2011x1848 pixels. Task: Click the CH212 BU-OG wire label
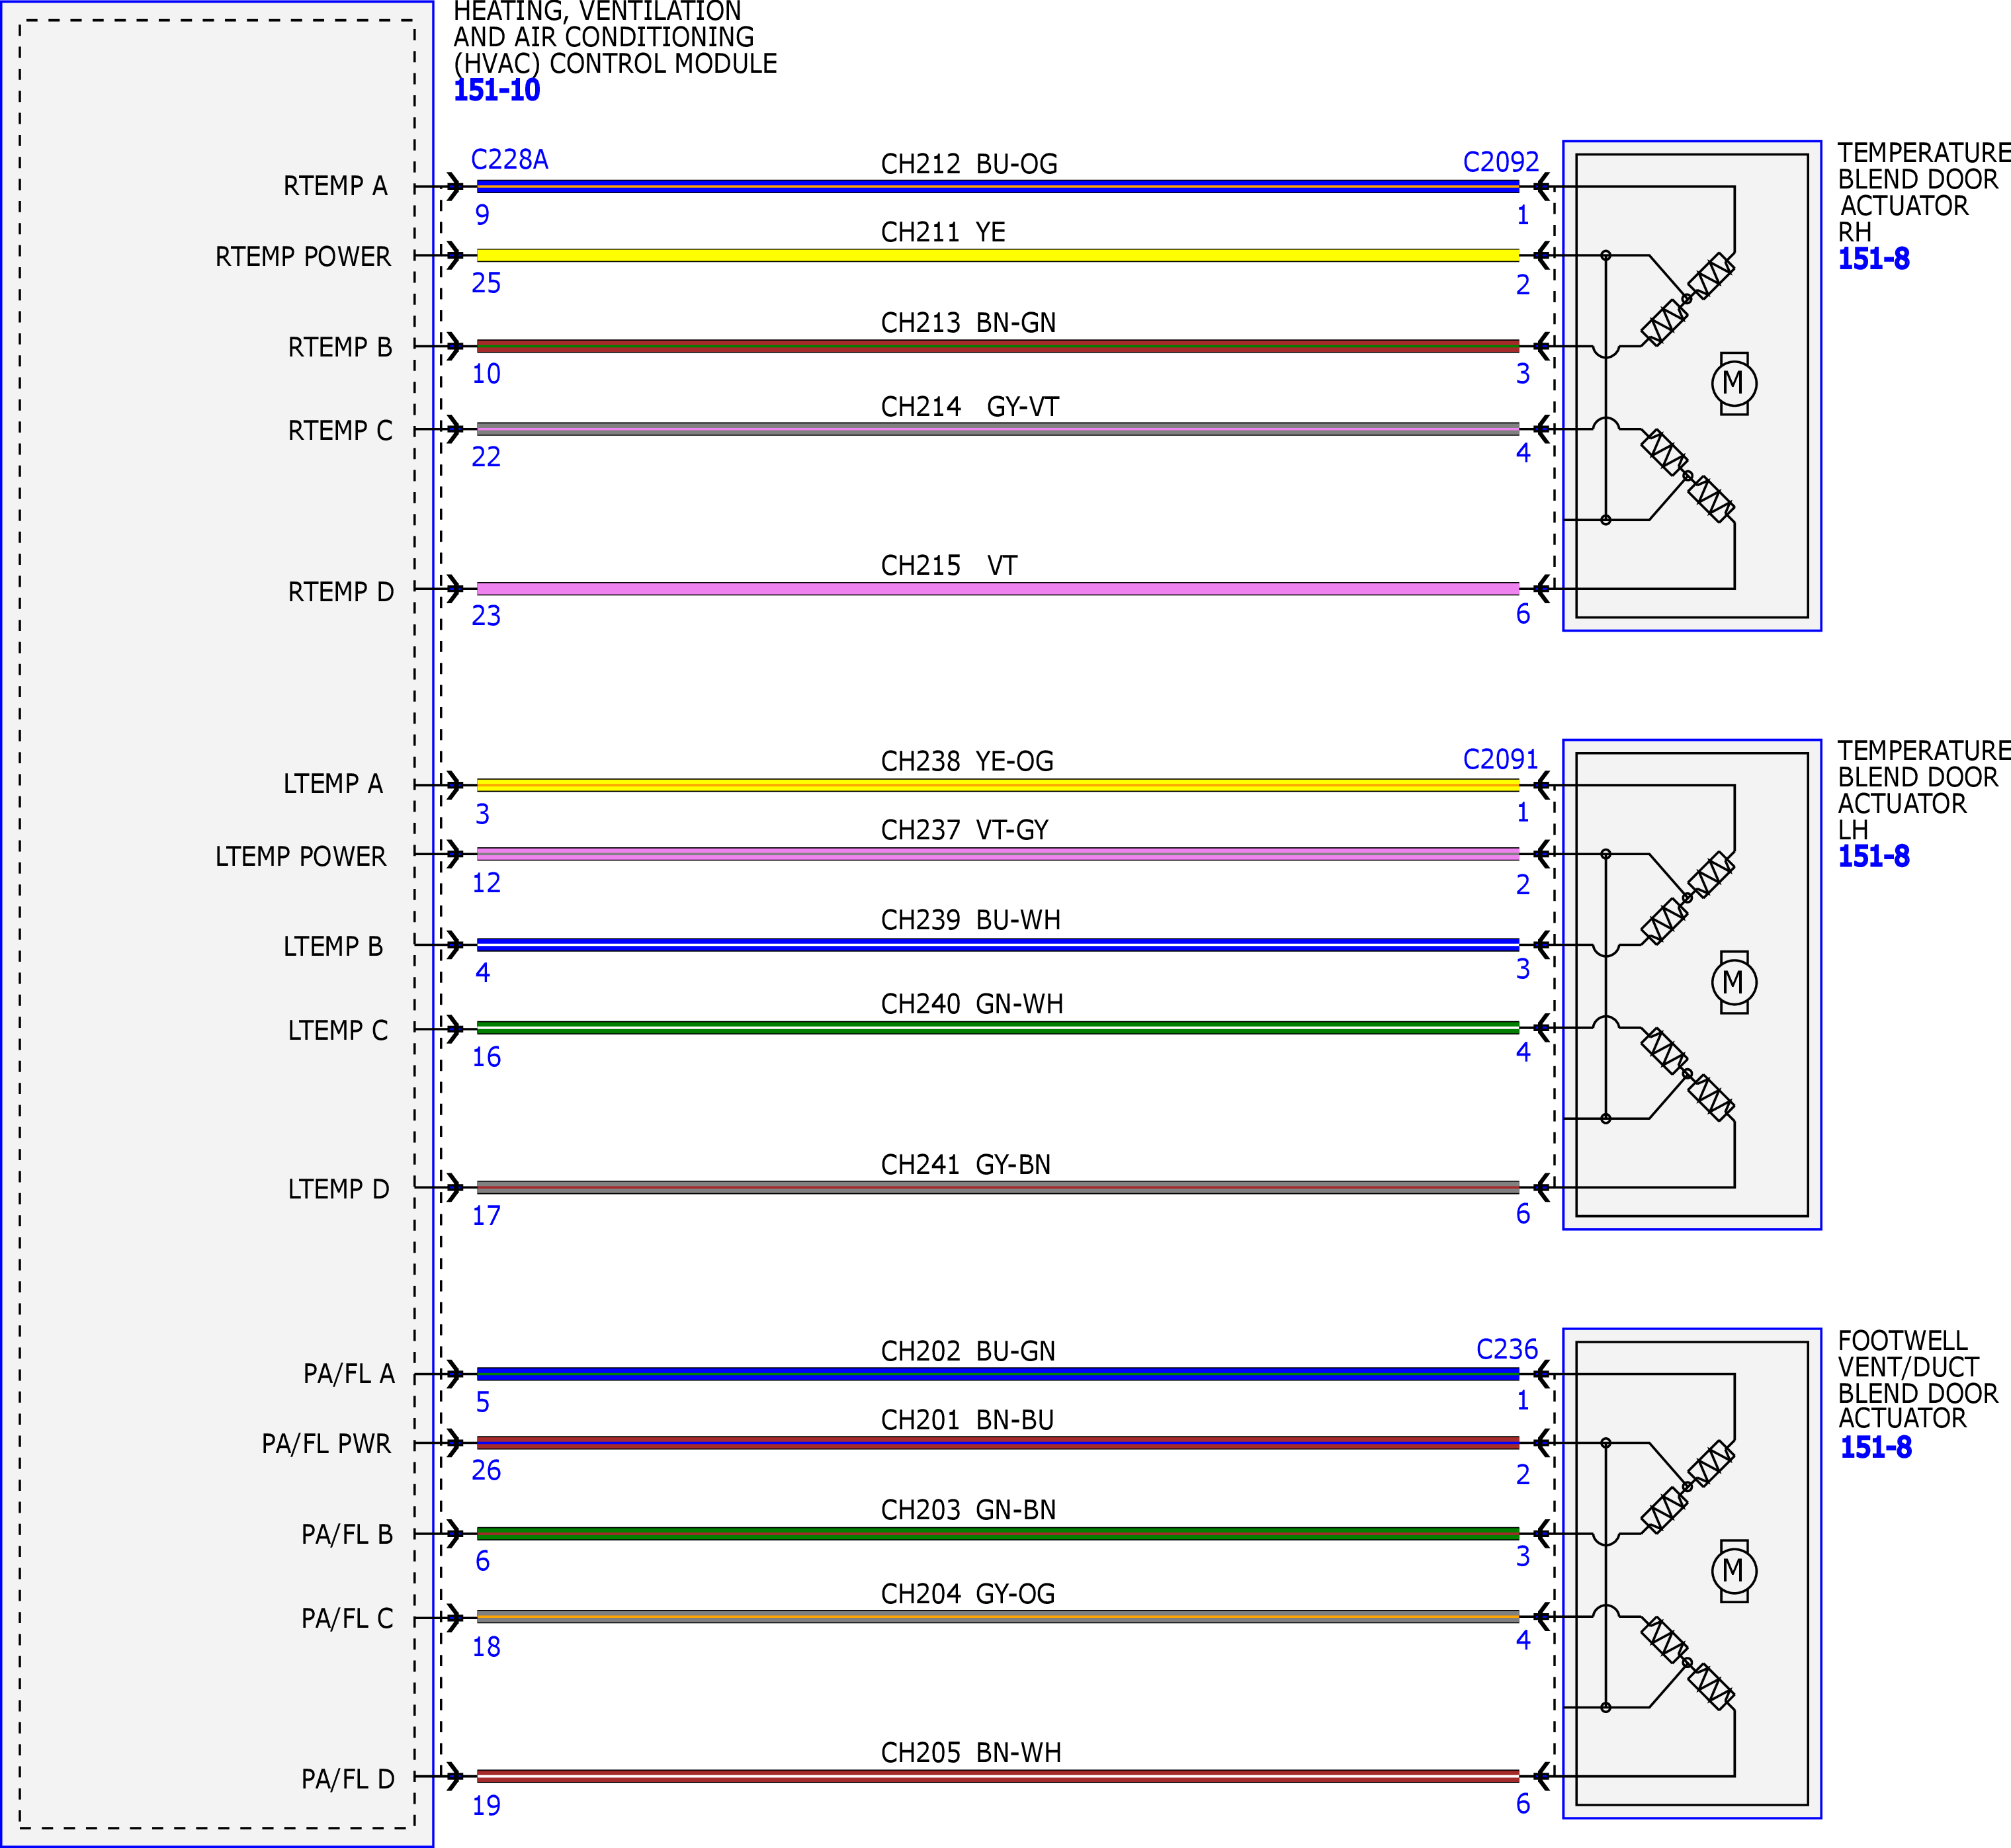[969, 164]
